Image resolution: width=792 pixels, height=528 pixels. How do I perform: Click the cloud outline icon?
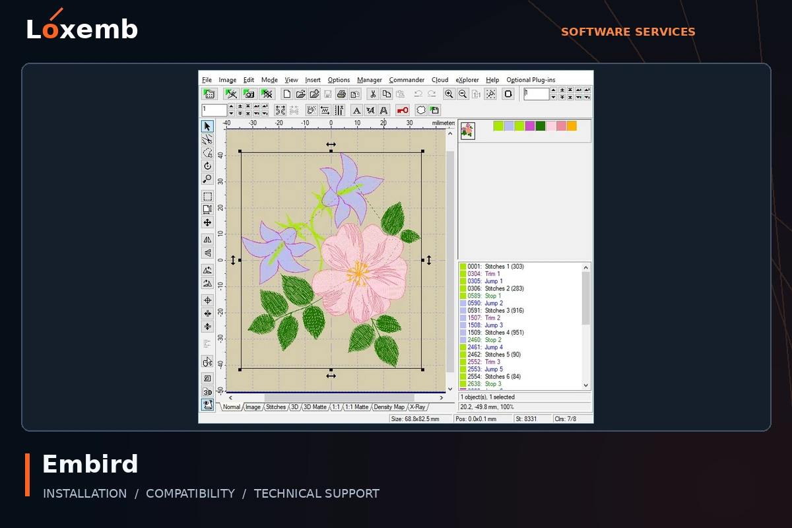421,110
